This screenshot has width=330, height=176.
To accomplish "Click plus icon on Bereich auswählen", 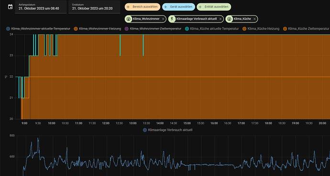I will click(128, 7).
